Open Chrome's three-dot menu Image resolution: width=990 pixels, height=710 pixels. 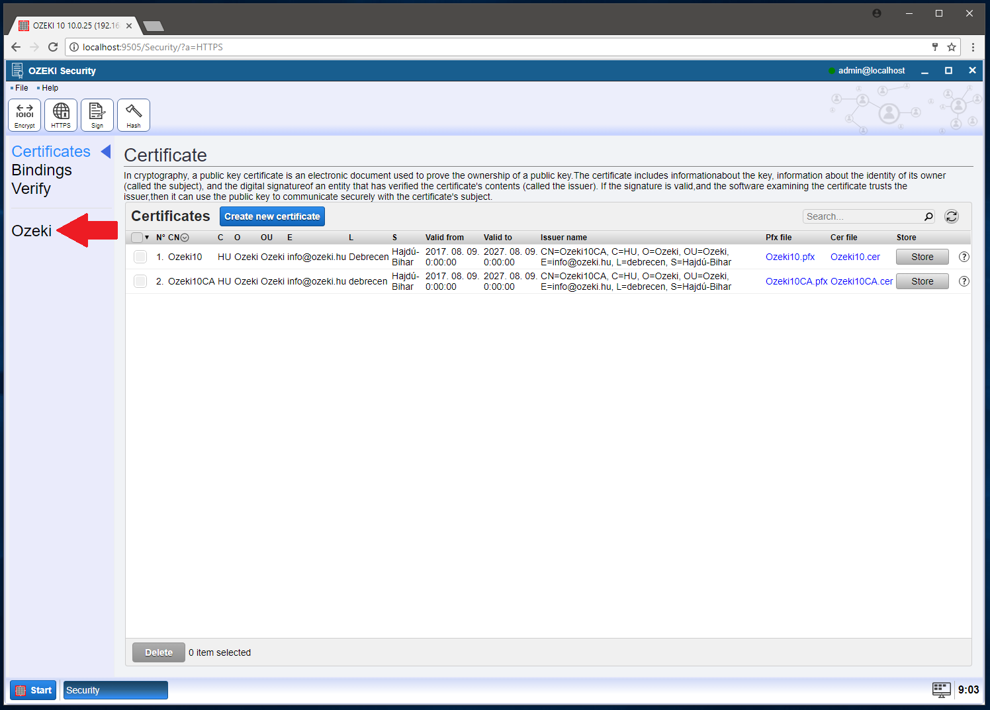coord(973,47)
